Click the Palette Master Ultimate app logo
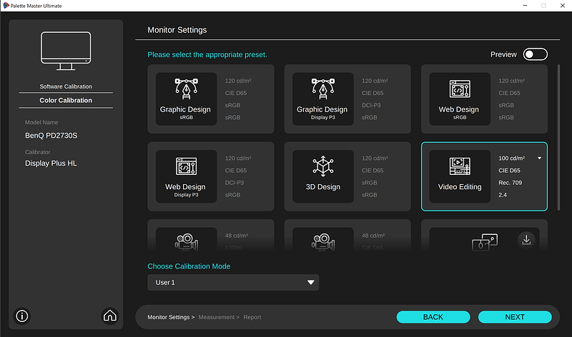 pyautogui.click(x=6, y=6)
